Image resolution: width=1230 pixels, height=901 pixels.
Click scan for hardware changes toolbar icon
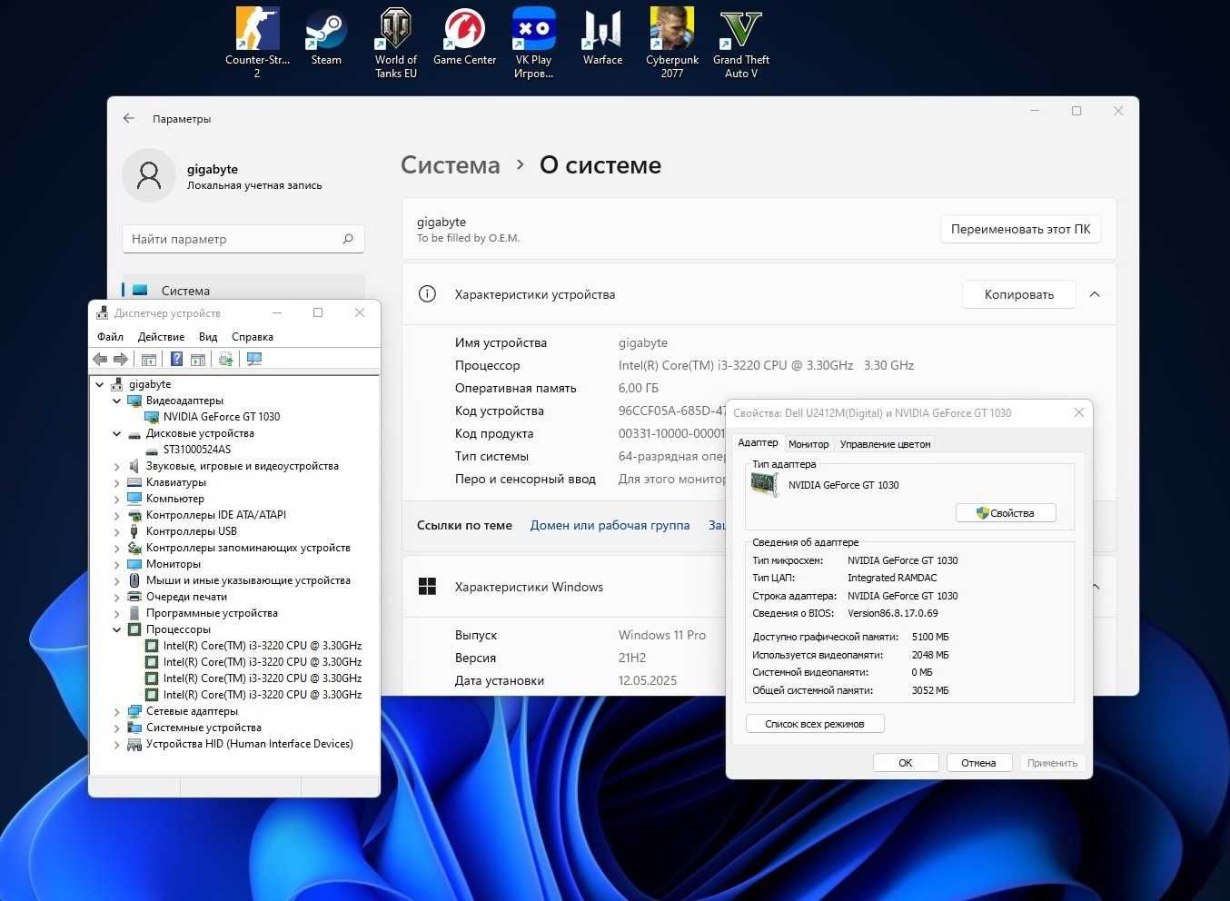(254, 359)
